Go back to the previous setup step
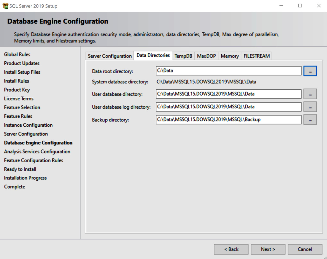 231,249
